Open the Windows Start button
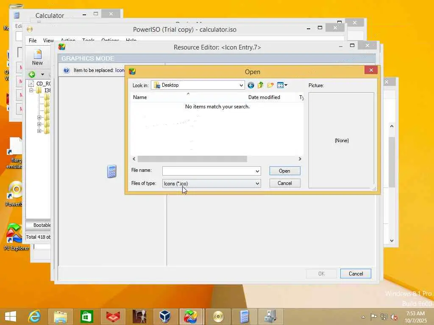This screenshot has width=434, height=325. click(x=11, y=317)
